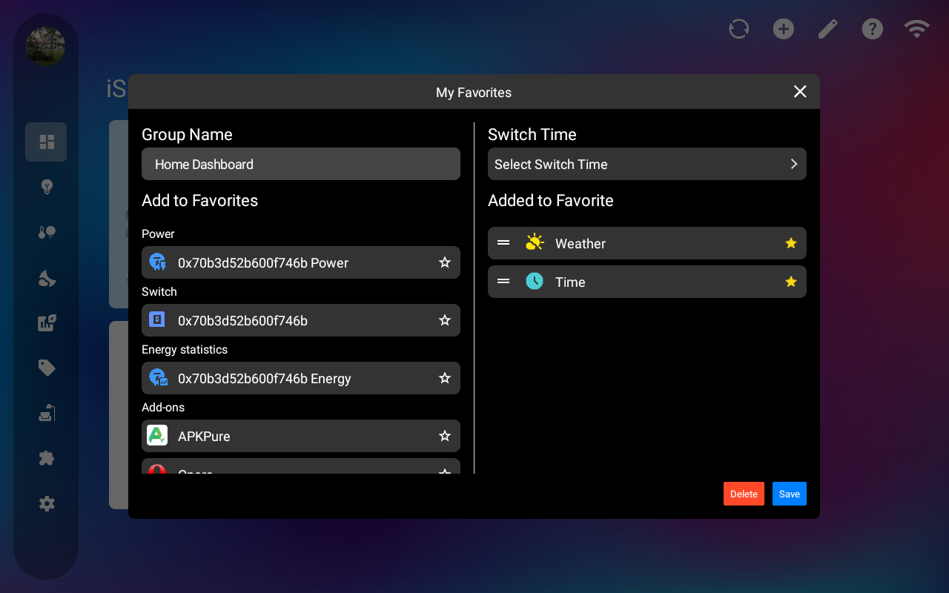Select the dashboard tab in sidebar

click(46, 142)
